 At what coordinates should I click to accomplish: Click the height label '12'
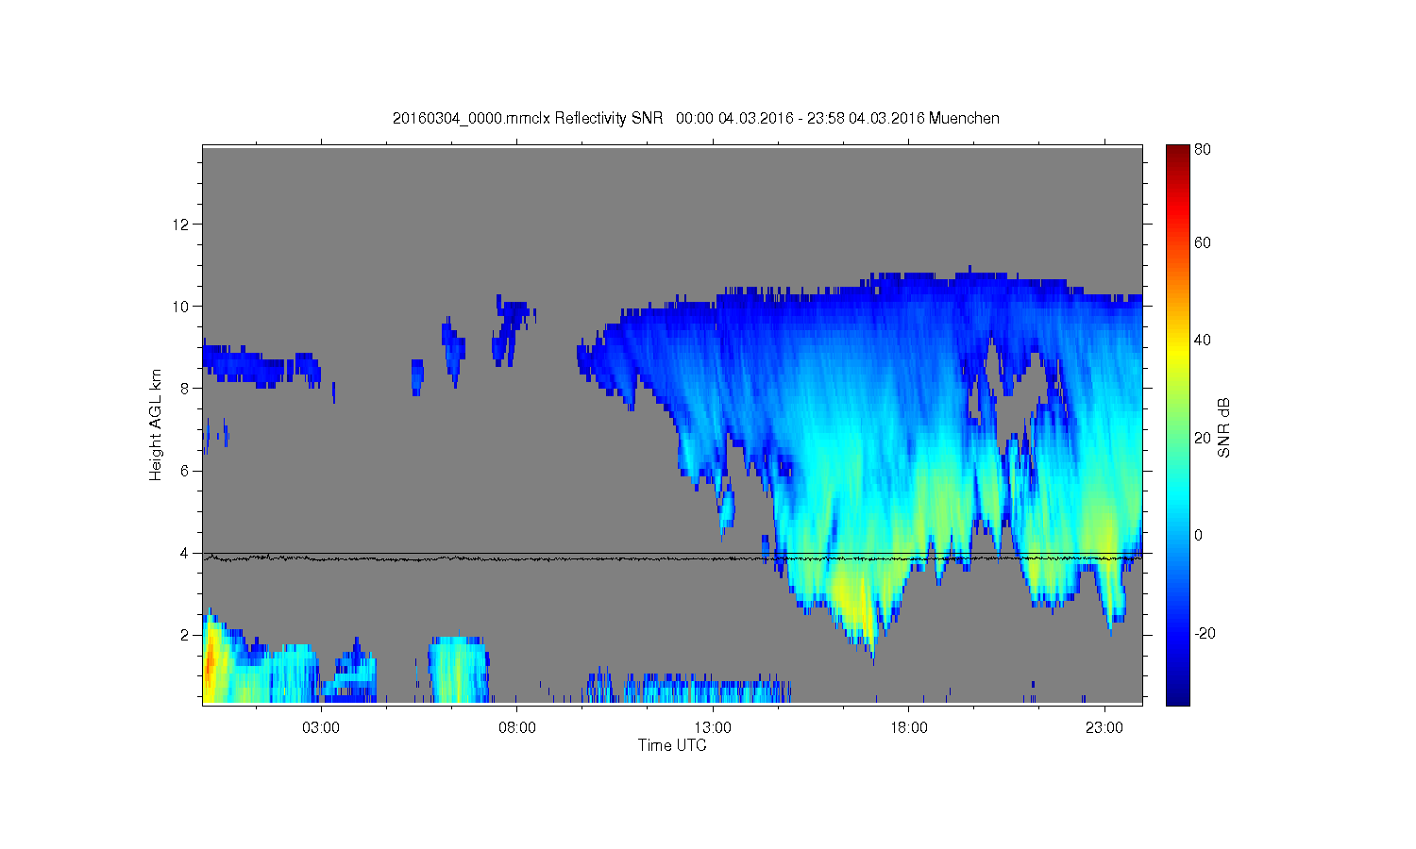[181, 224]
